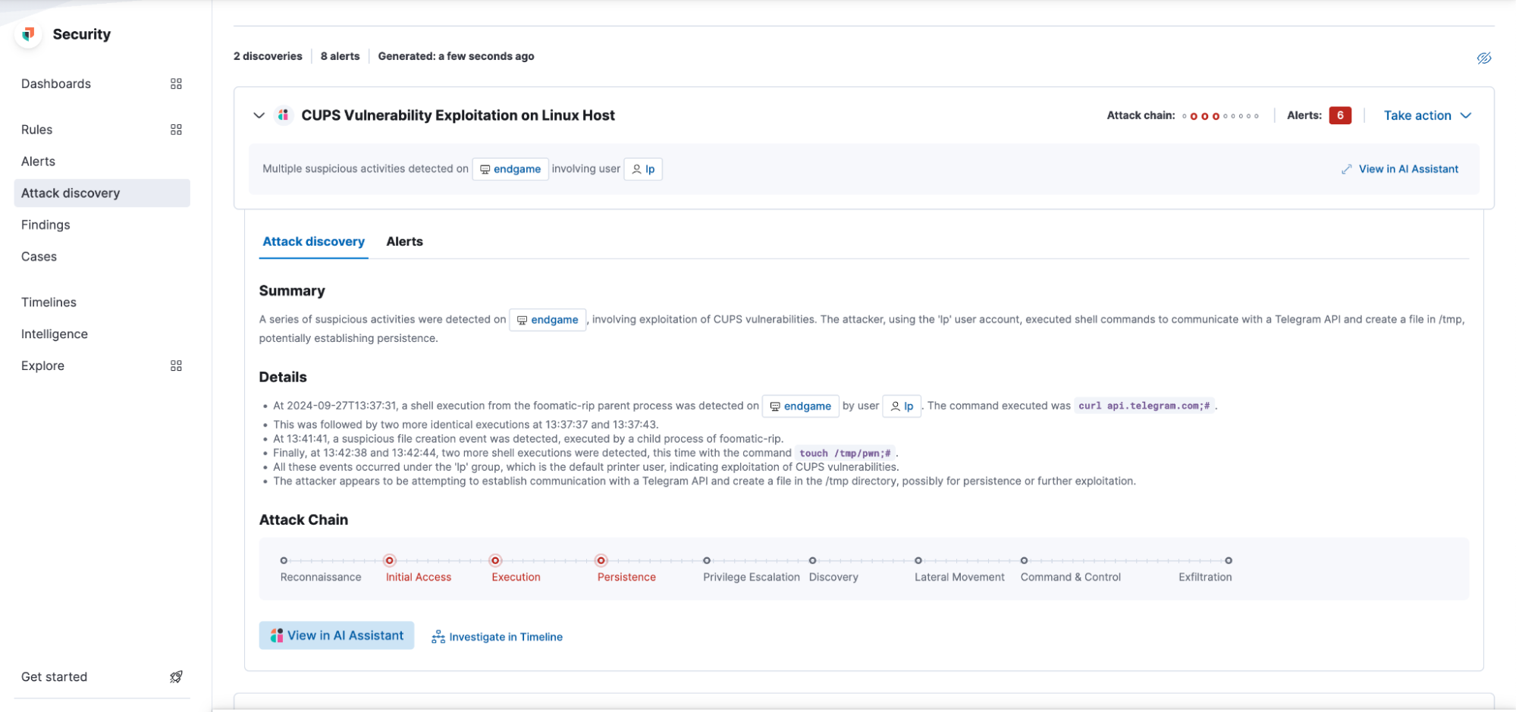Select the Attack discovery tab
Screen dimensions: 1516x712
point(313,242)
